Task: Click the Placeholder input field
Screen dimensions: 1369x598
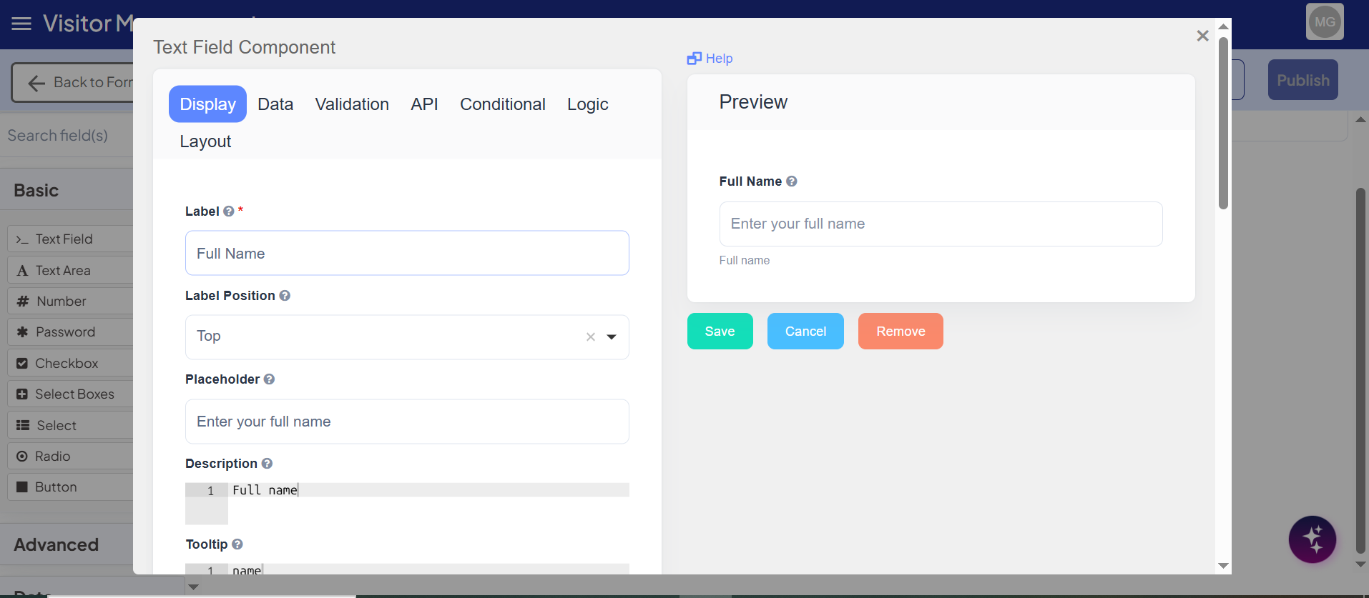Action: (407, 422)
